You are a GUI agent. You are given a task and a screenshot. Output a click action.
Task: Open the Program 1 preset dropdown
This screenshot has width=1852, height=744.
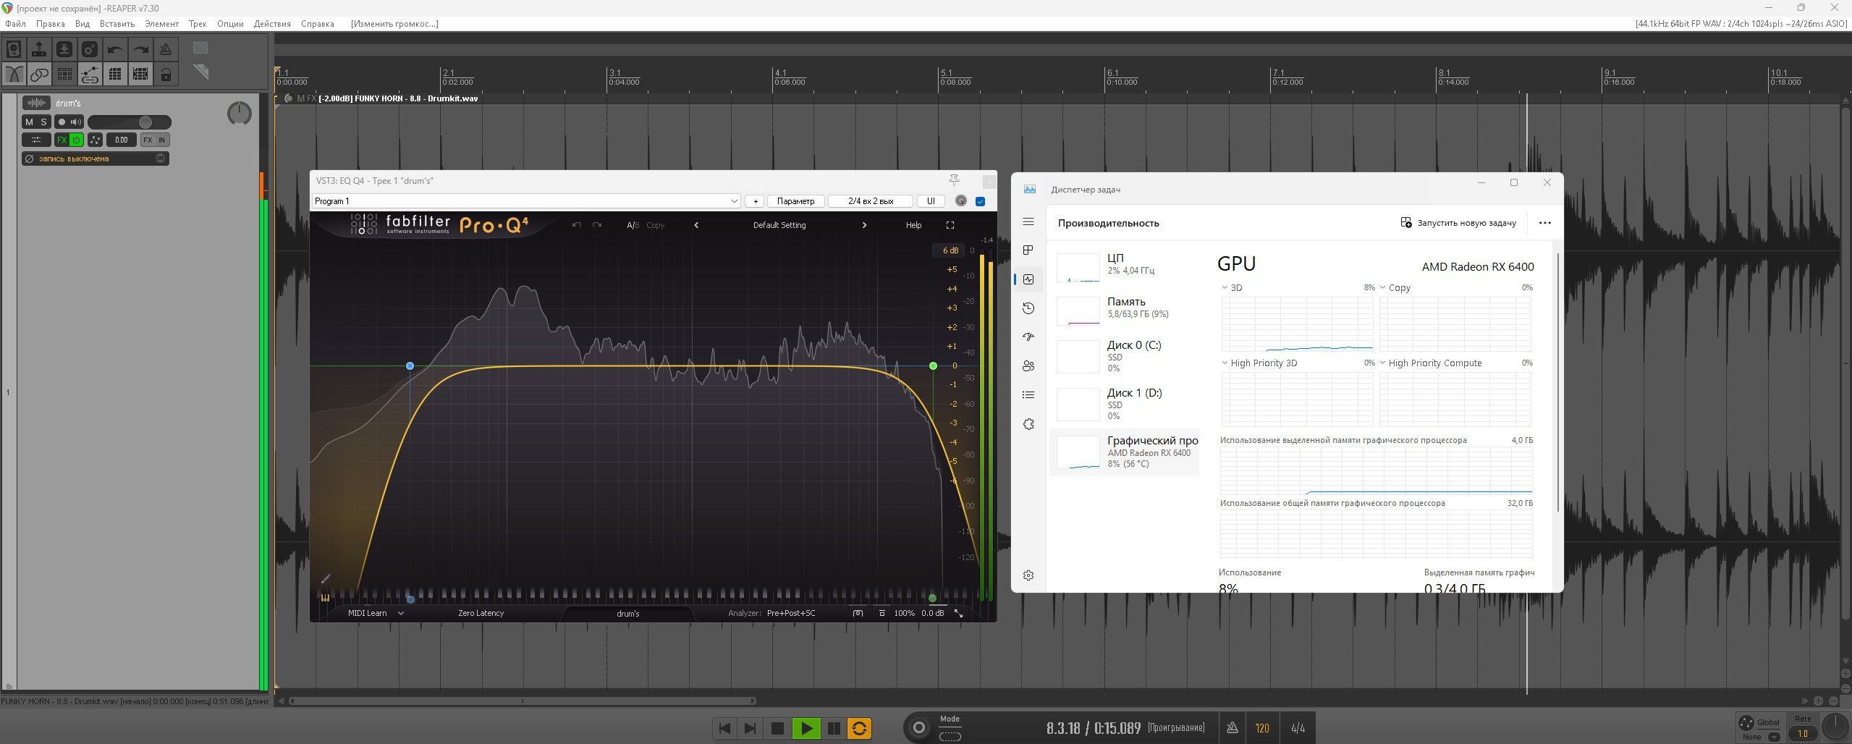pos(526,201)
